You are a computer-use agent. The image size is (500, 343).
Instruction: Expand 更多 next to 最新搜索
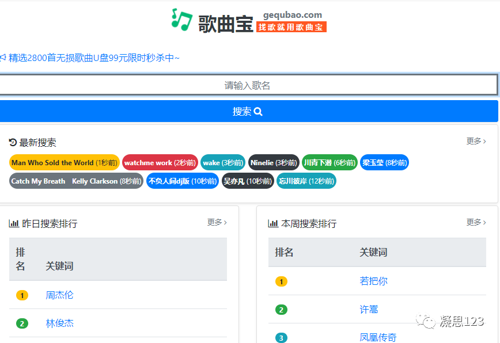pos(475,142)
